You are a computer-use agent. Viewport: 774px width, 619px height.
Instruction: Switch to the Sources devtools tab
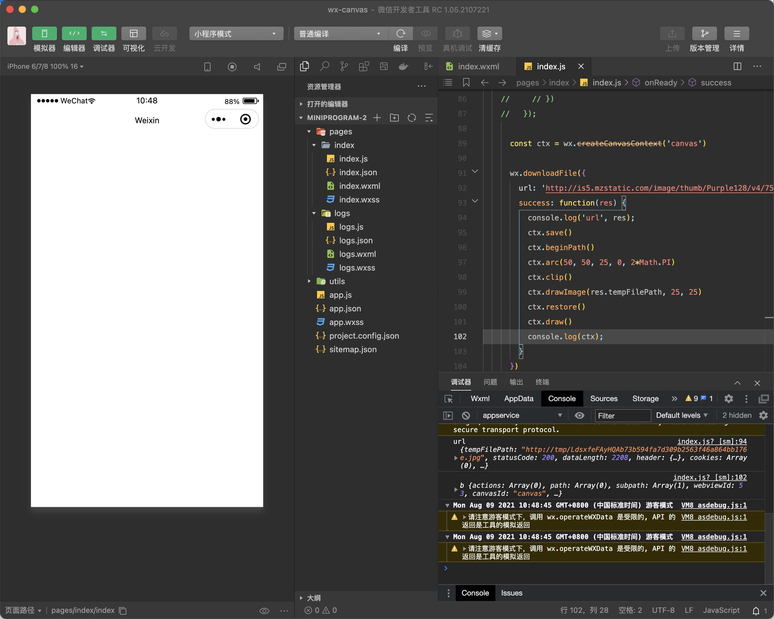pos(603,399)
